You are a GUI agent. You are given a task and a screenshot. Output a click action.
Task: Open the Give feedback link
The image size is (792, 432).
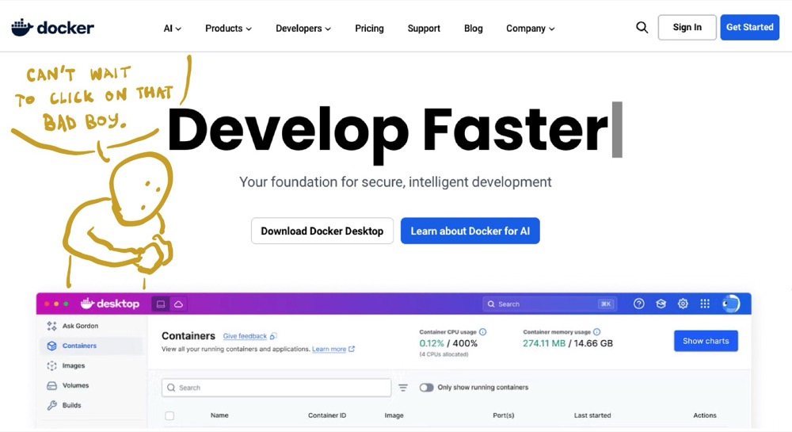[x=245, y=336]
